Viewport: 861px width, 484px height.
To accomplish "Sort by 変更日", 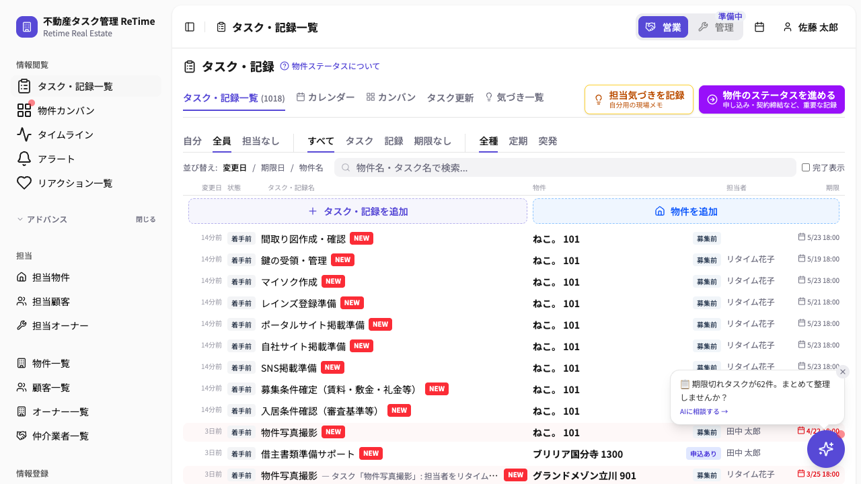I will [x=235, y=167].
